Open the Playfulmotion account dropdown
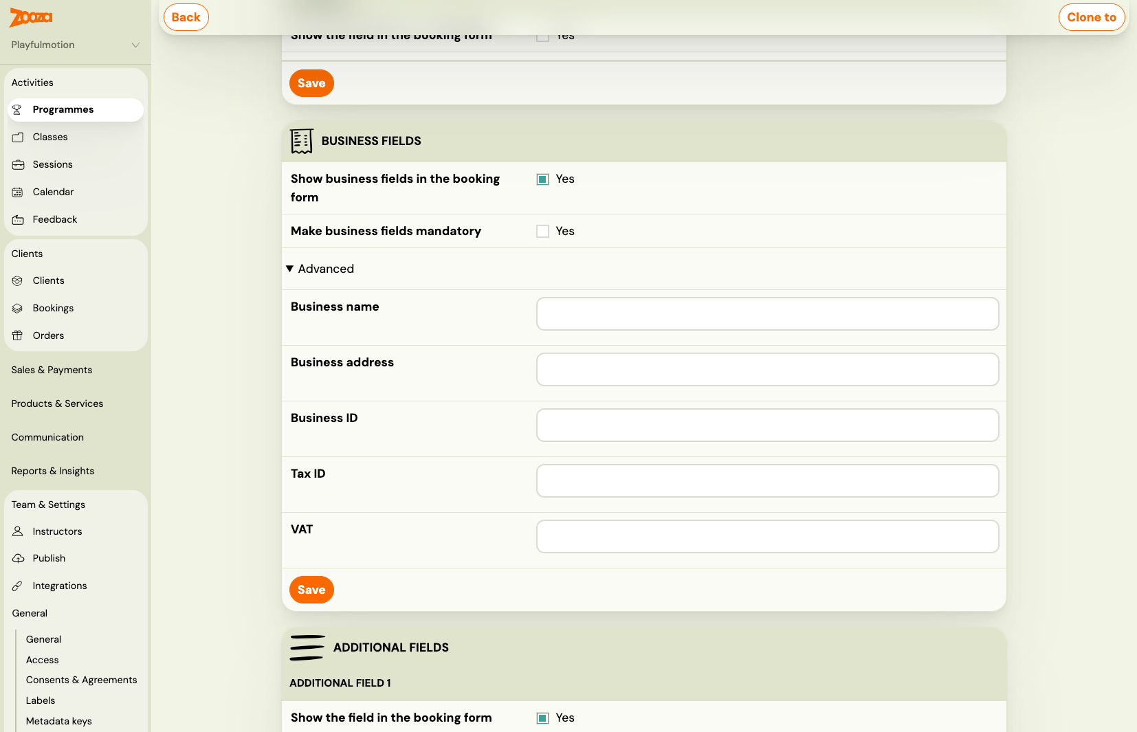This screenshot has height=732, width=1137. click(76, 45)
